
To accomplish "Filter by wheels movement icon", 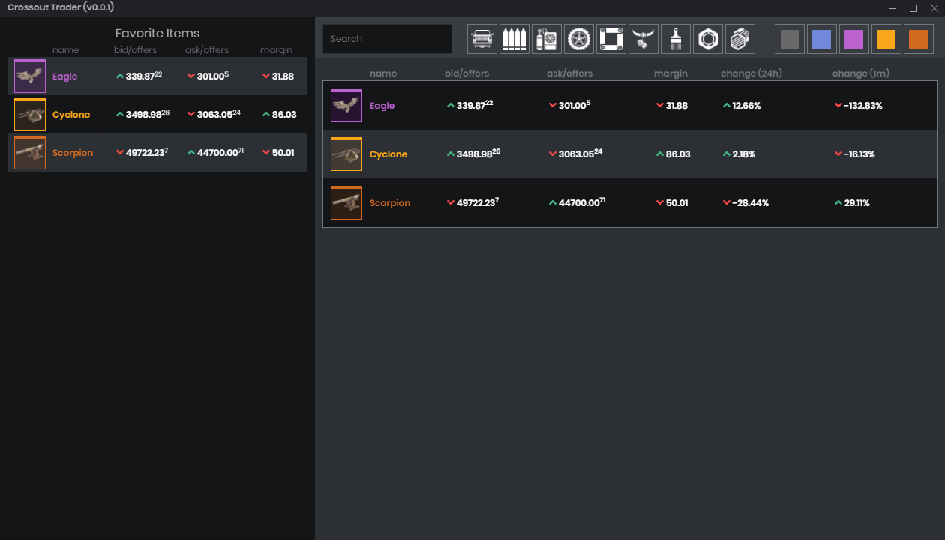I will [579, 39].
